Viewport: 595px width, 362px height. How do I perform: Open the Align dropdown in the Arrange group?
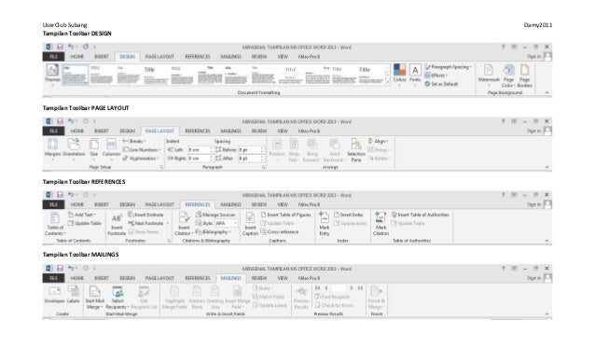tap(379, 141)
